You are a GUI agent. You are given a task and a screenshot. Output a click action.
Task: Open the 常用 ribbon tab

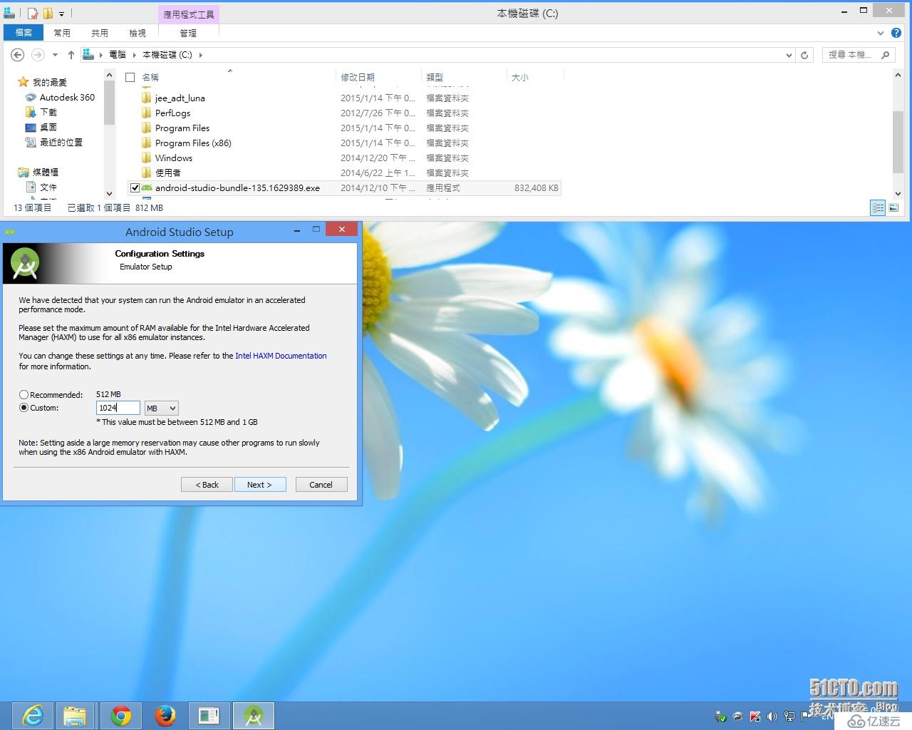(62, 33)
